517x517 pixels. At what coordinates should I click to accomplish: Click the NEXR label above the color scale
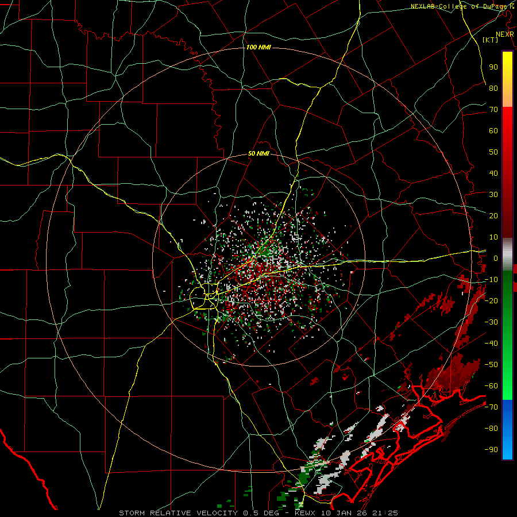pos(505,34)
